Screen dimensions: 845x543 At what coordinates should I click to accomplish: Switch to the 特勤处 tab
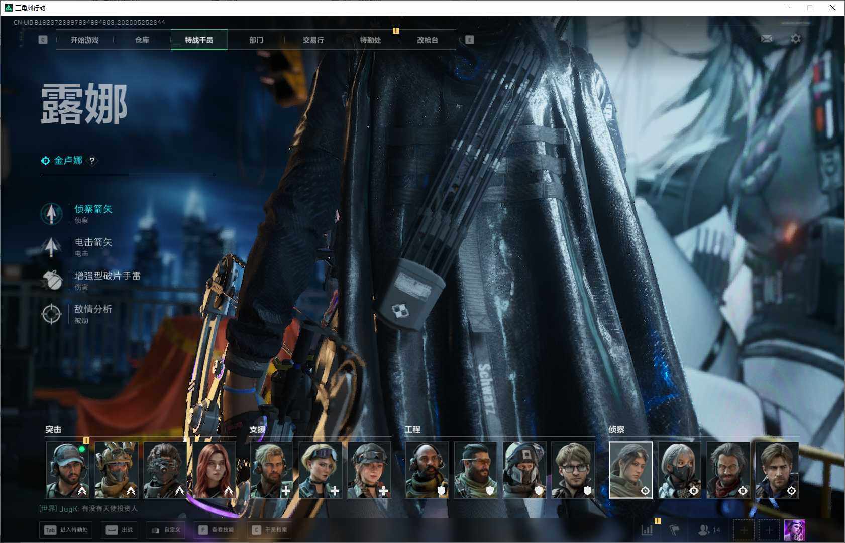point(370,40)
